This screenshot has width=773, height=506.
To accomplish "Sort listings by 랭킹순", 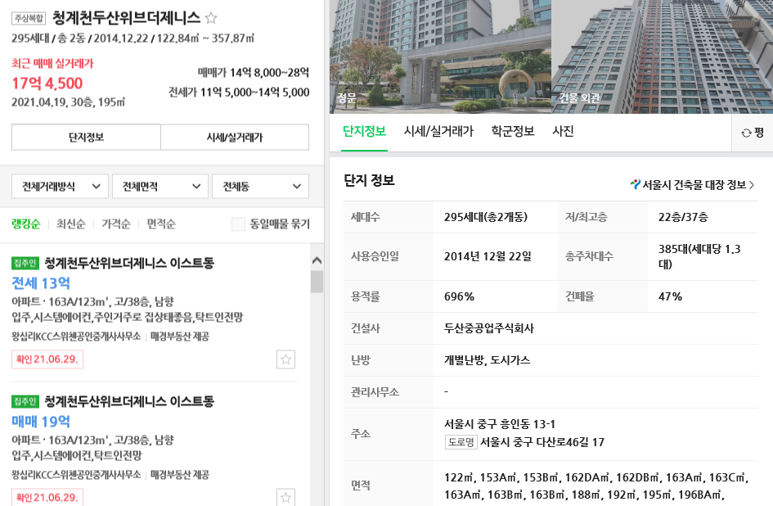I will (25, 224).
